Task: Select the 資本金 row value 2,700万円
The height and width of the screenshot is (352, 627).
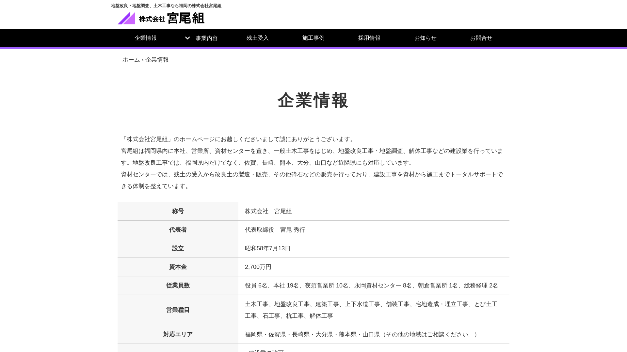Action: [x=258, y=267]
